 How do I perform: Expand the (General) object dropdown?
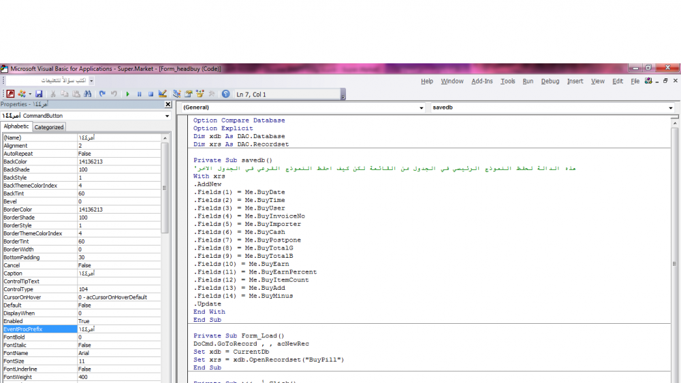[421, 107]
